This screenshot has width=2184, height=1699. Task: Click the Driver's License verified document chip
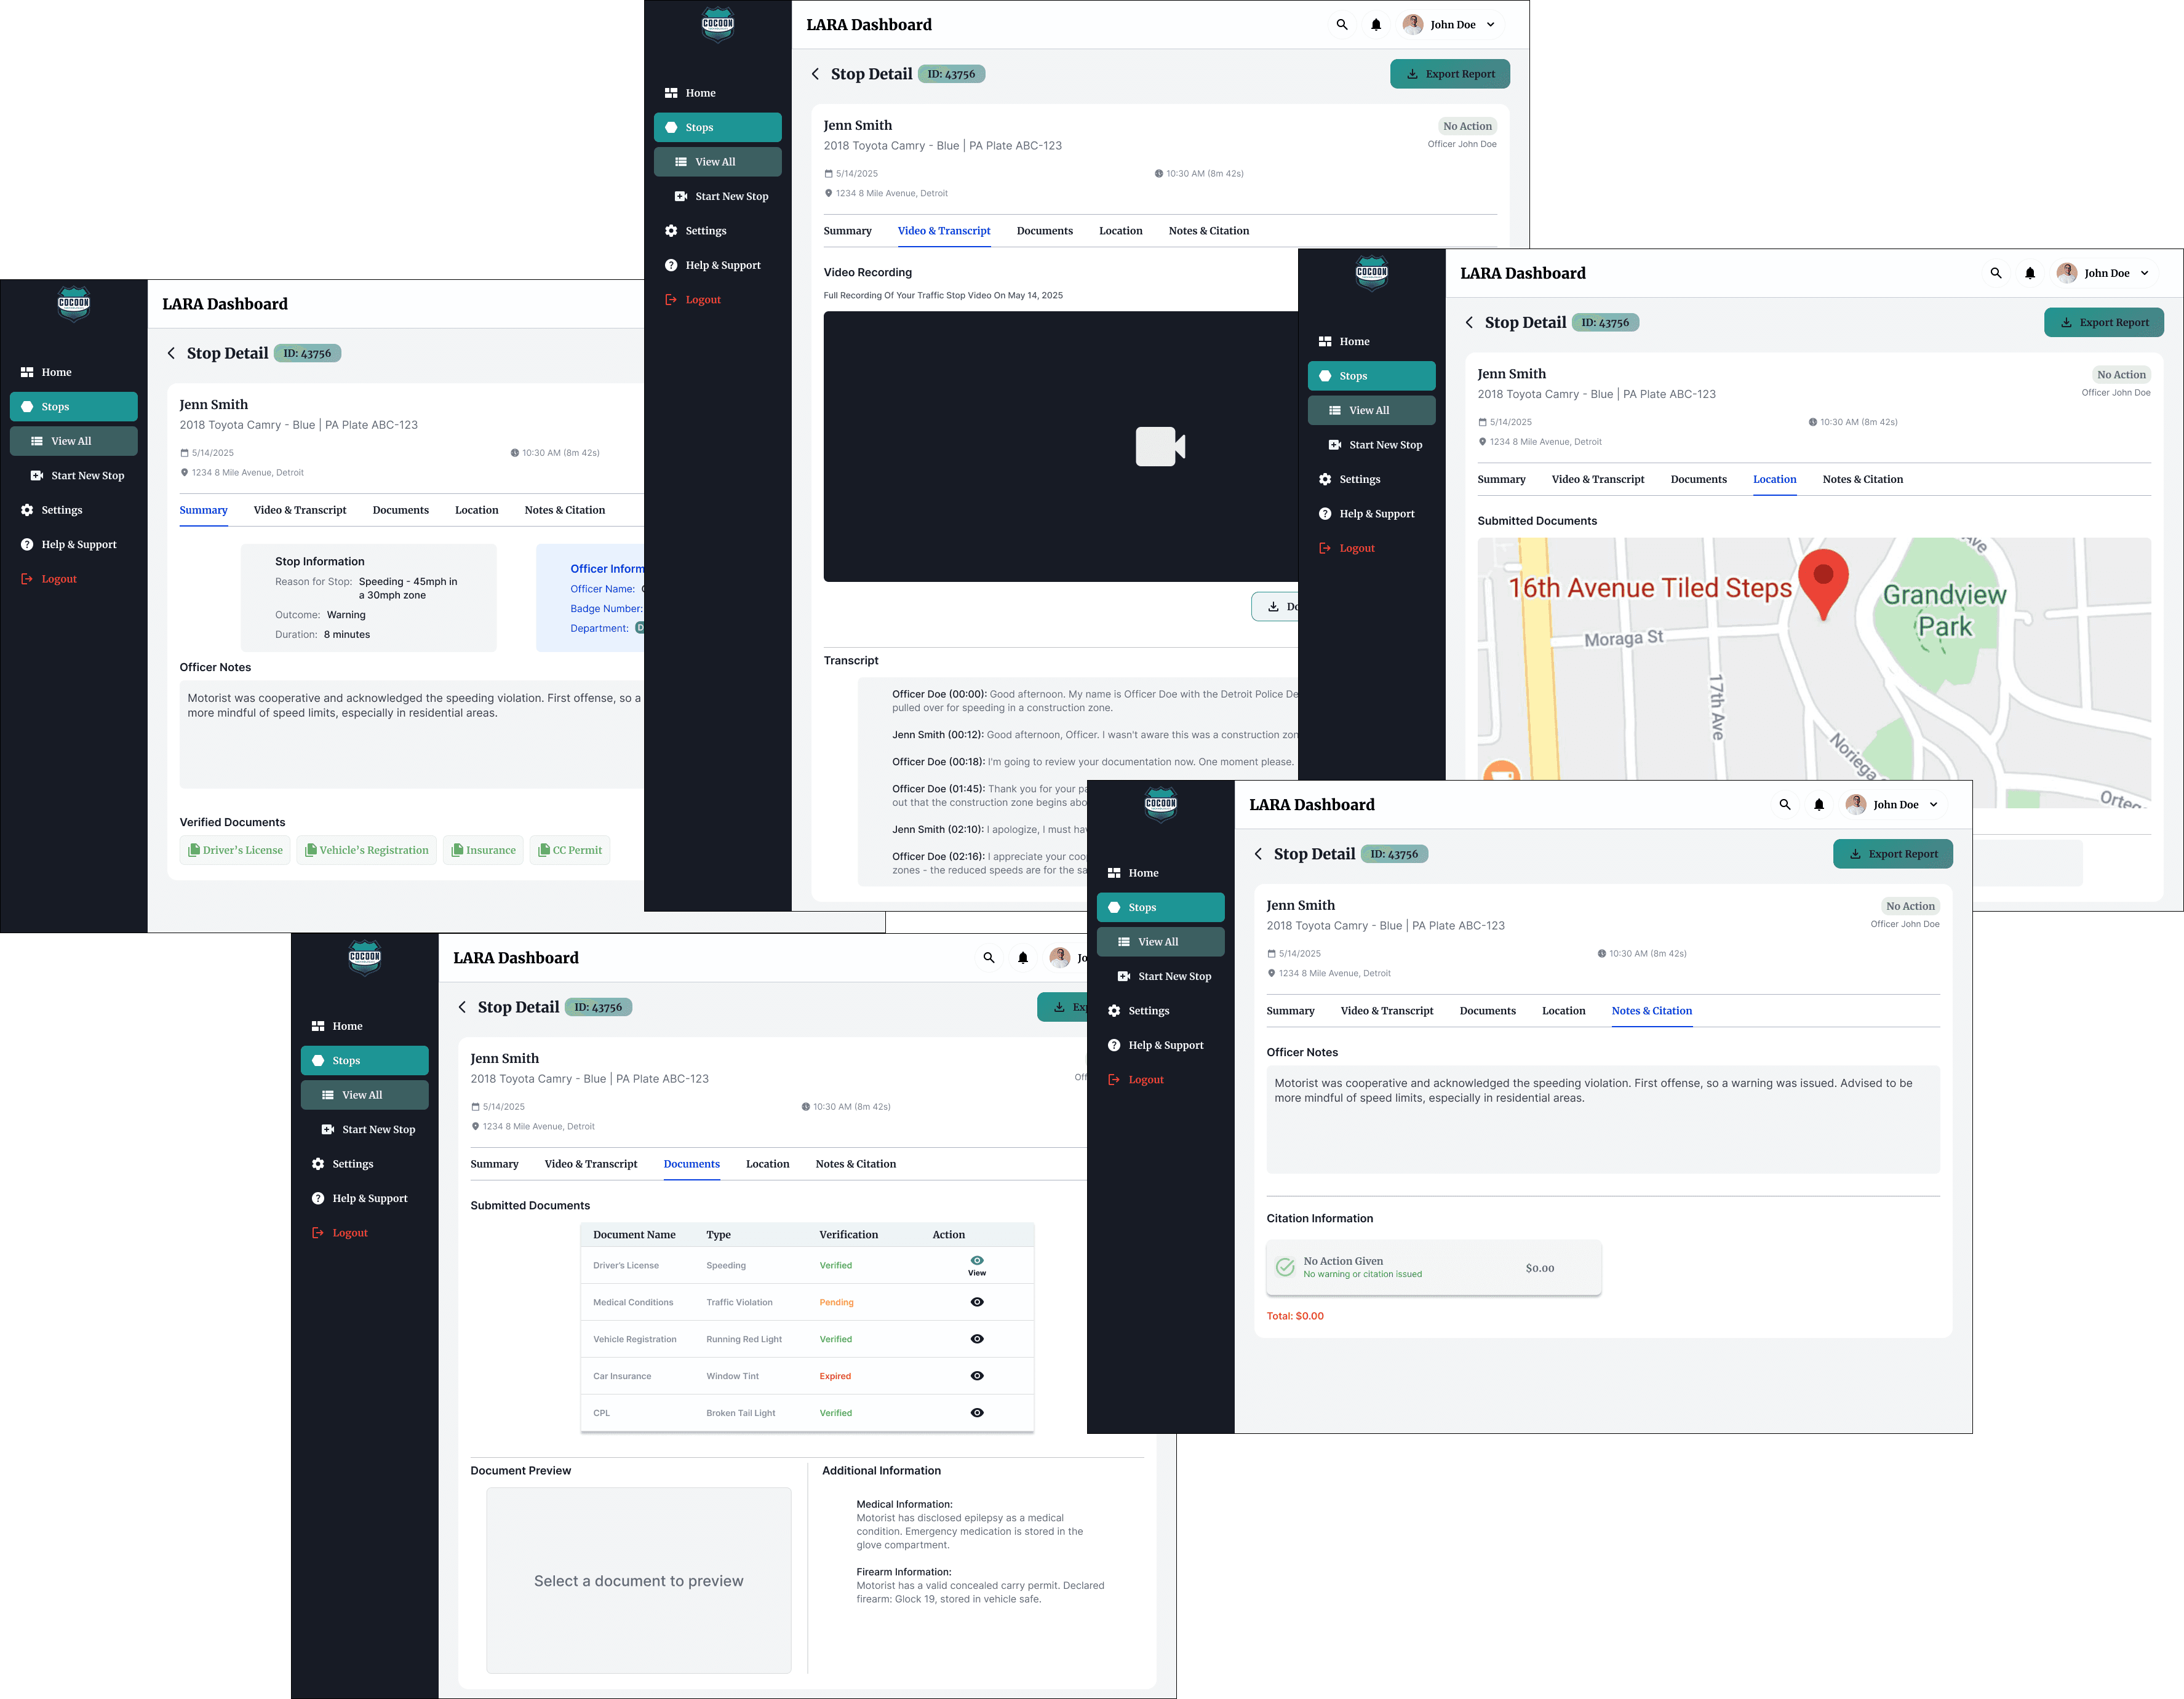[236, 850]
